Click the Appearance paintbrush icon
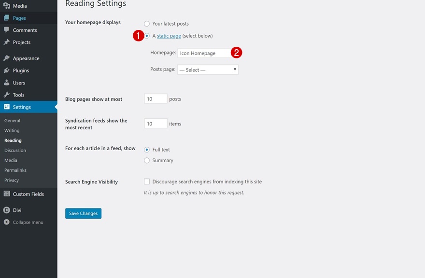 point(7,58)
